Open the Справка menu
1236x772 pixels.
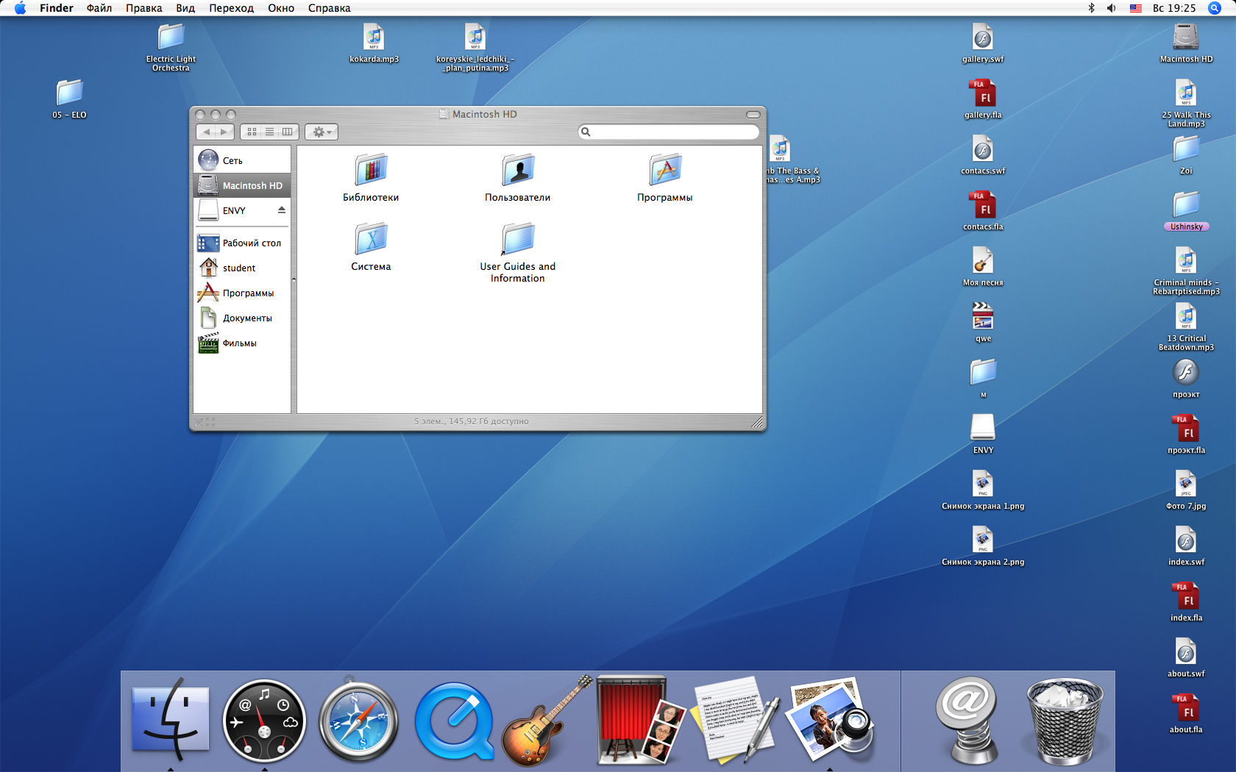click(330, 8)
